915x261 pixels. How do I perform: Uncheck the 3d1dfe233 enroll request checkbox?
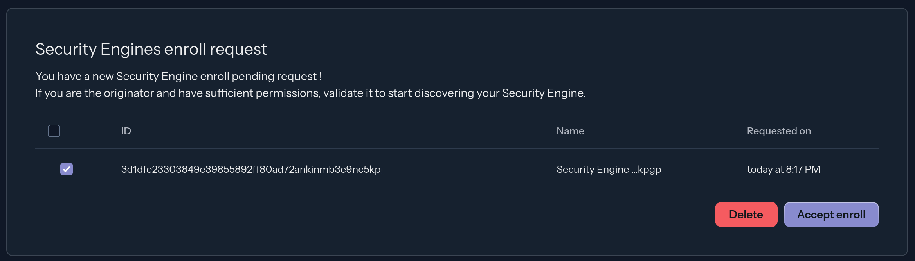67,169
